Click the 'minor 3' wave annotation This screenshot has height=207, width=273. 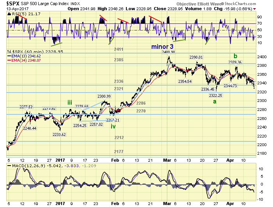click(x=162, y=47)
